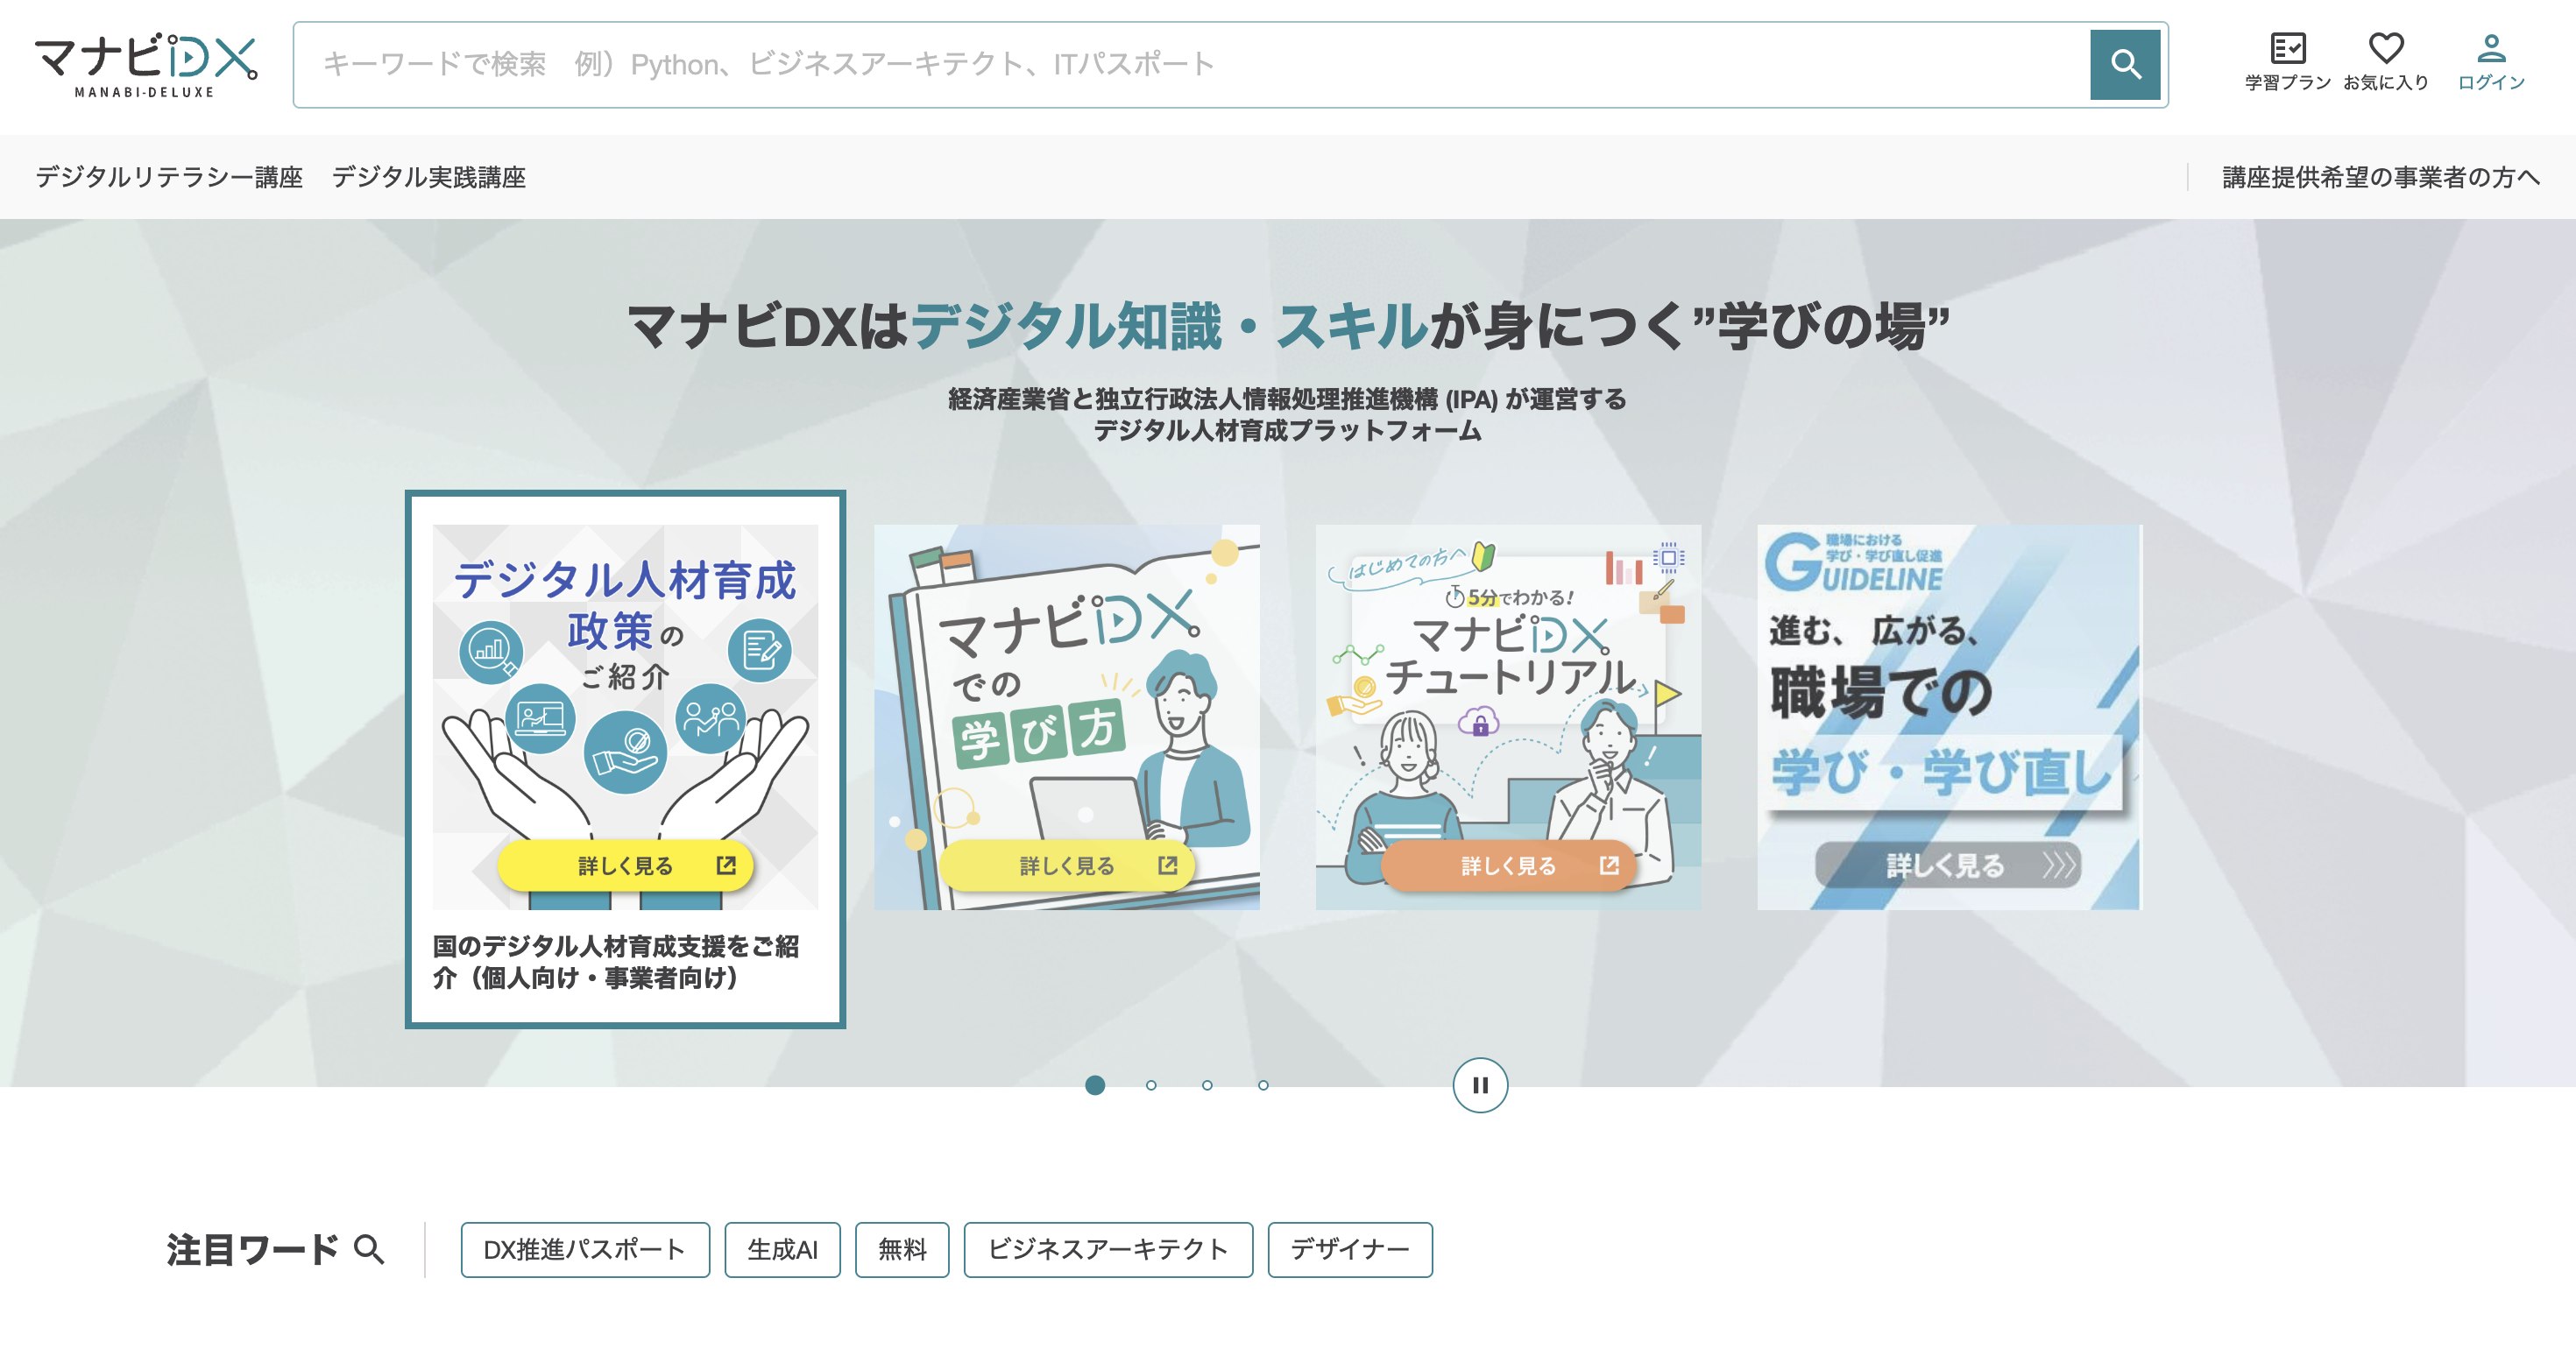Click the external-link icon on マナビDXでの学び方 banner

[1167, 866]
